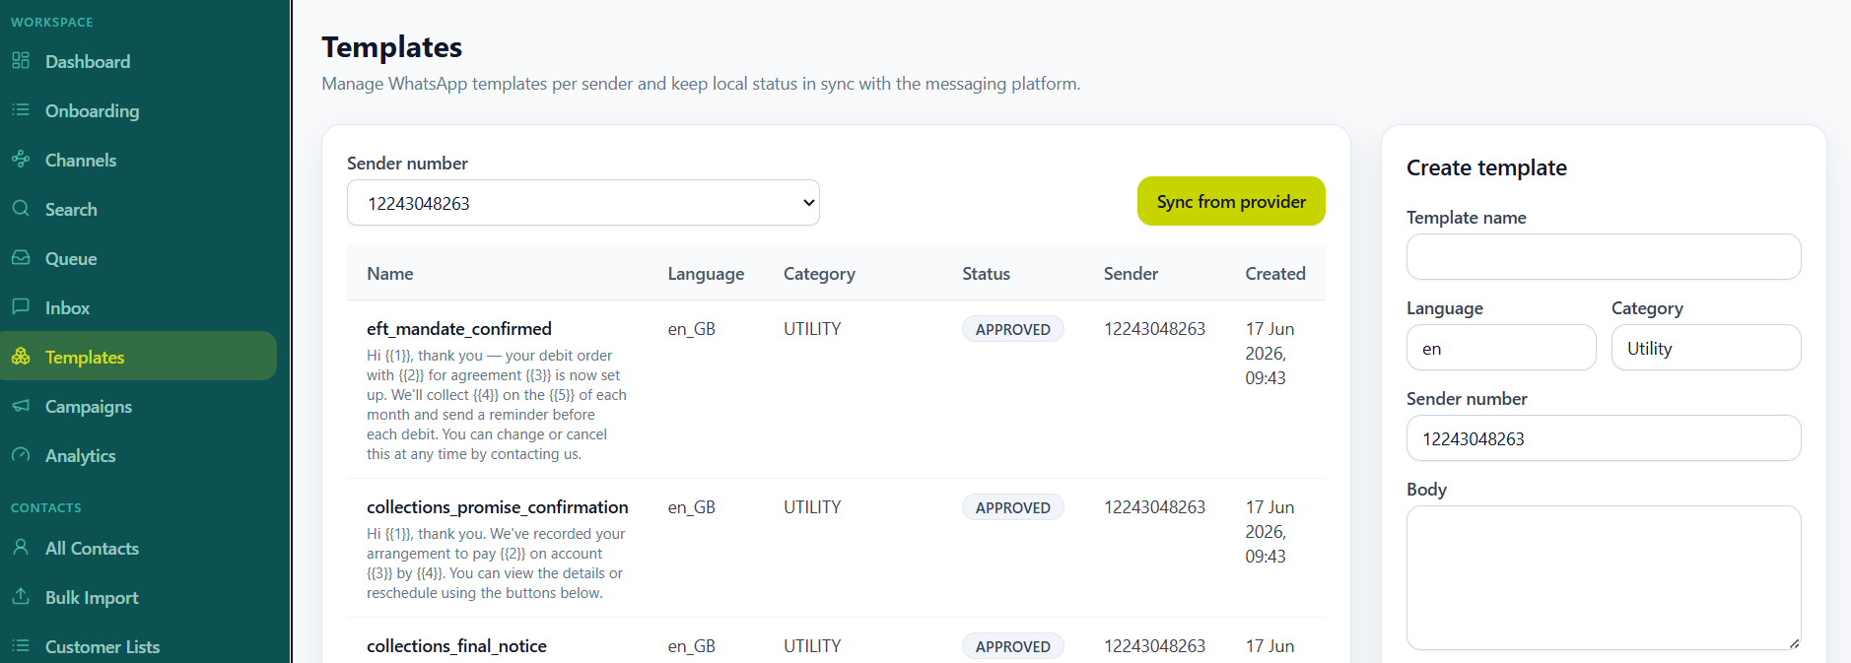Screen dimensions: 1851x663
Task: Click sender 12243048263 in eft_mandate_confirmed row
Action: (x=1154, y=329)
